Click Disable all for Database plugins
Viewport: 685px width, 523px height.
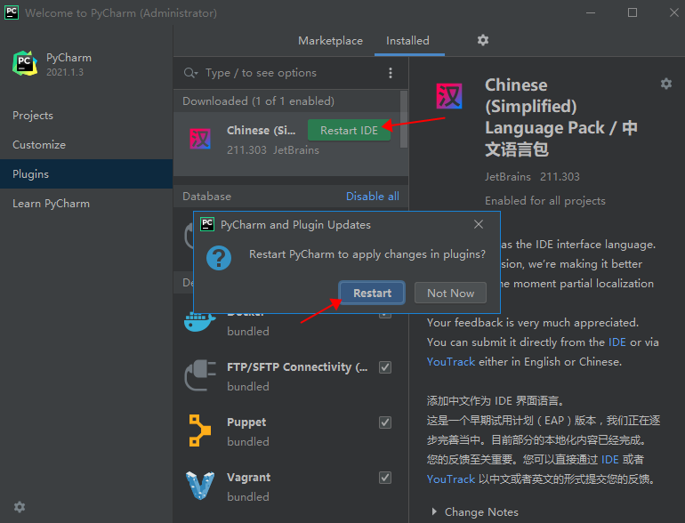point(372,197)
